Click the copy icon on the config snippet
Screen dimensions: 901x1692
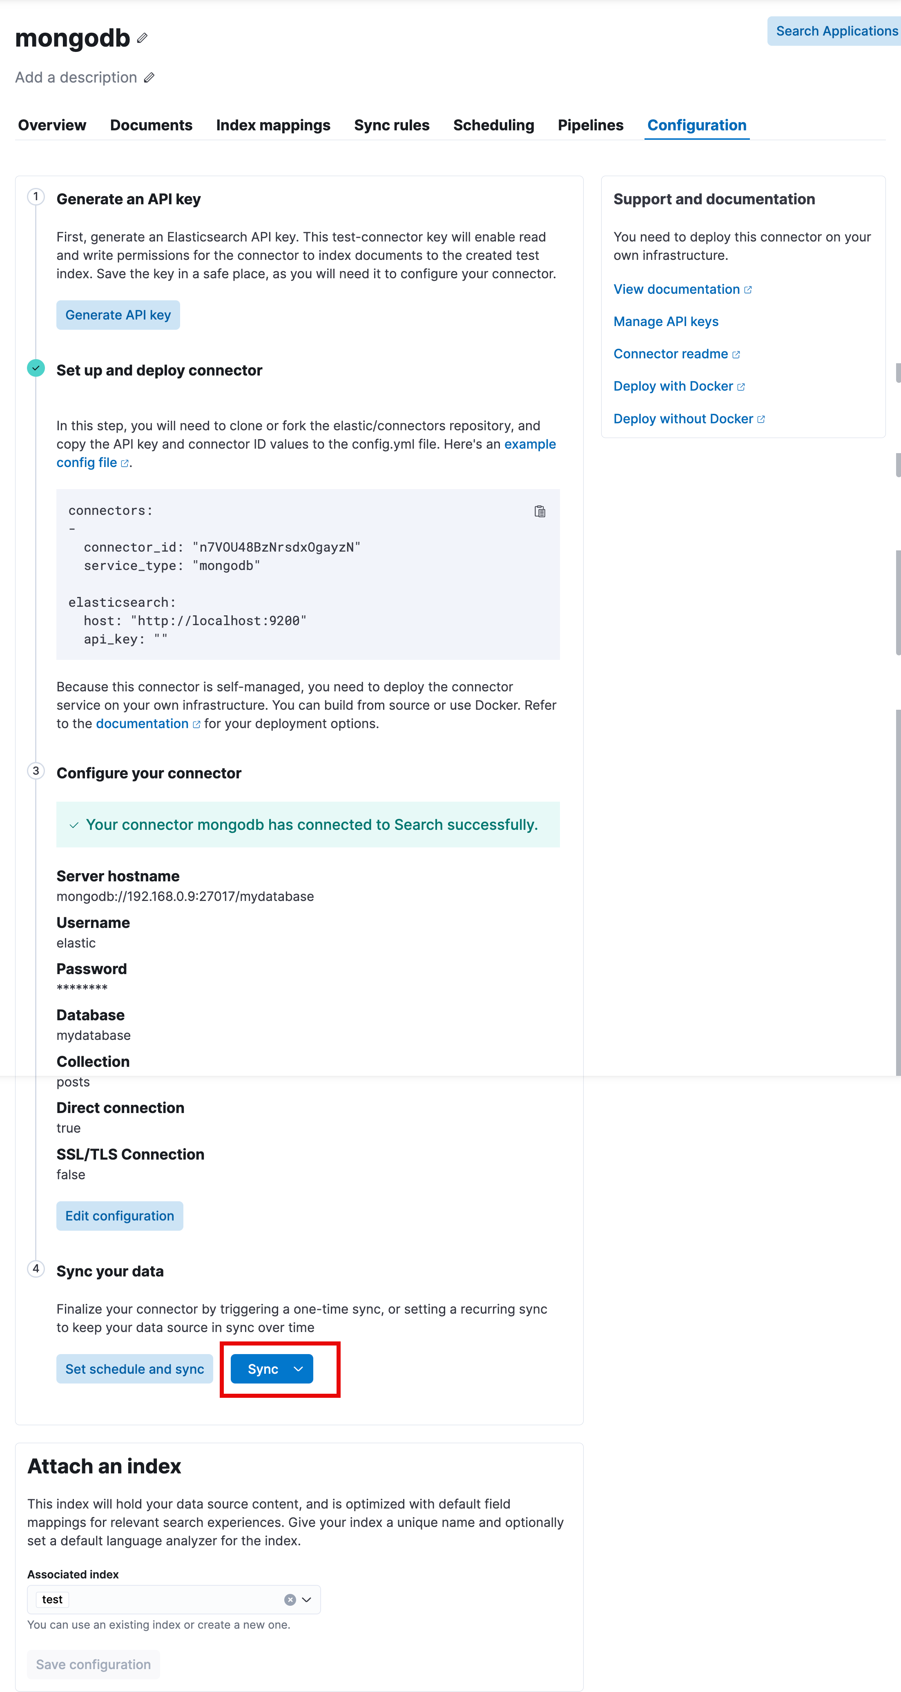point(540,511)
